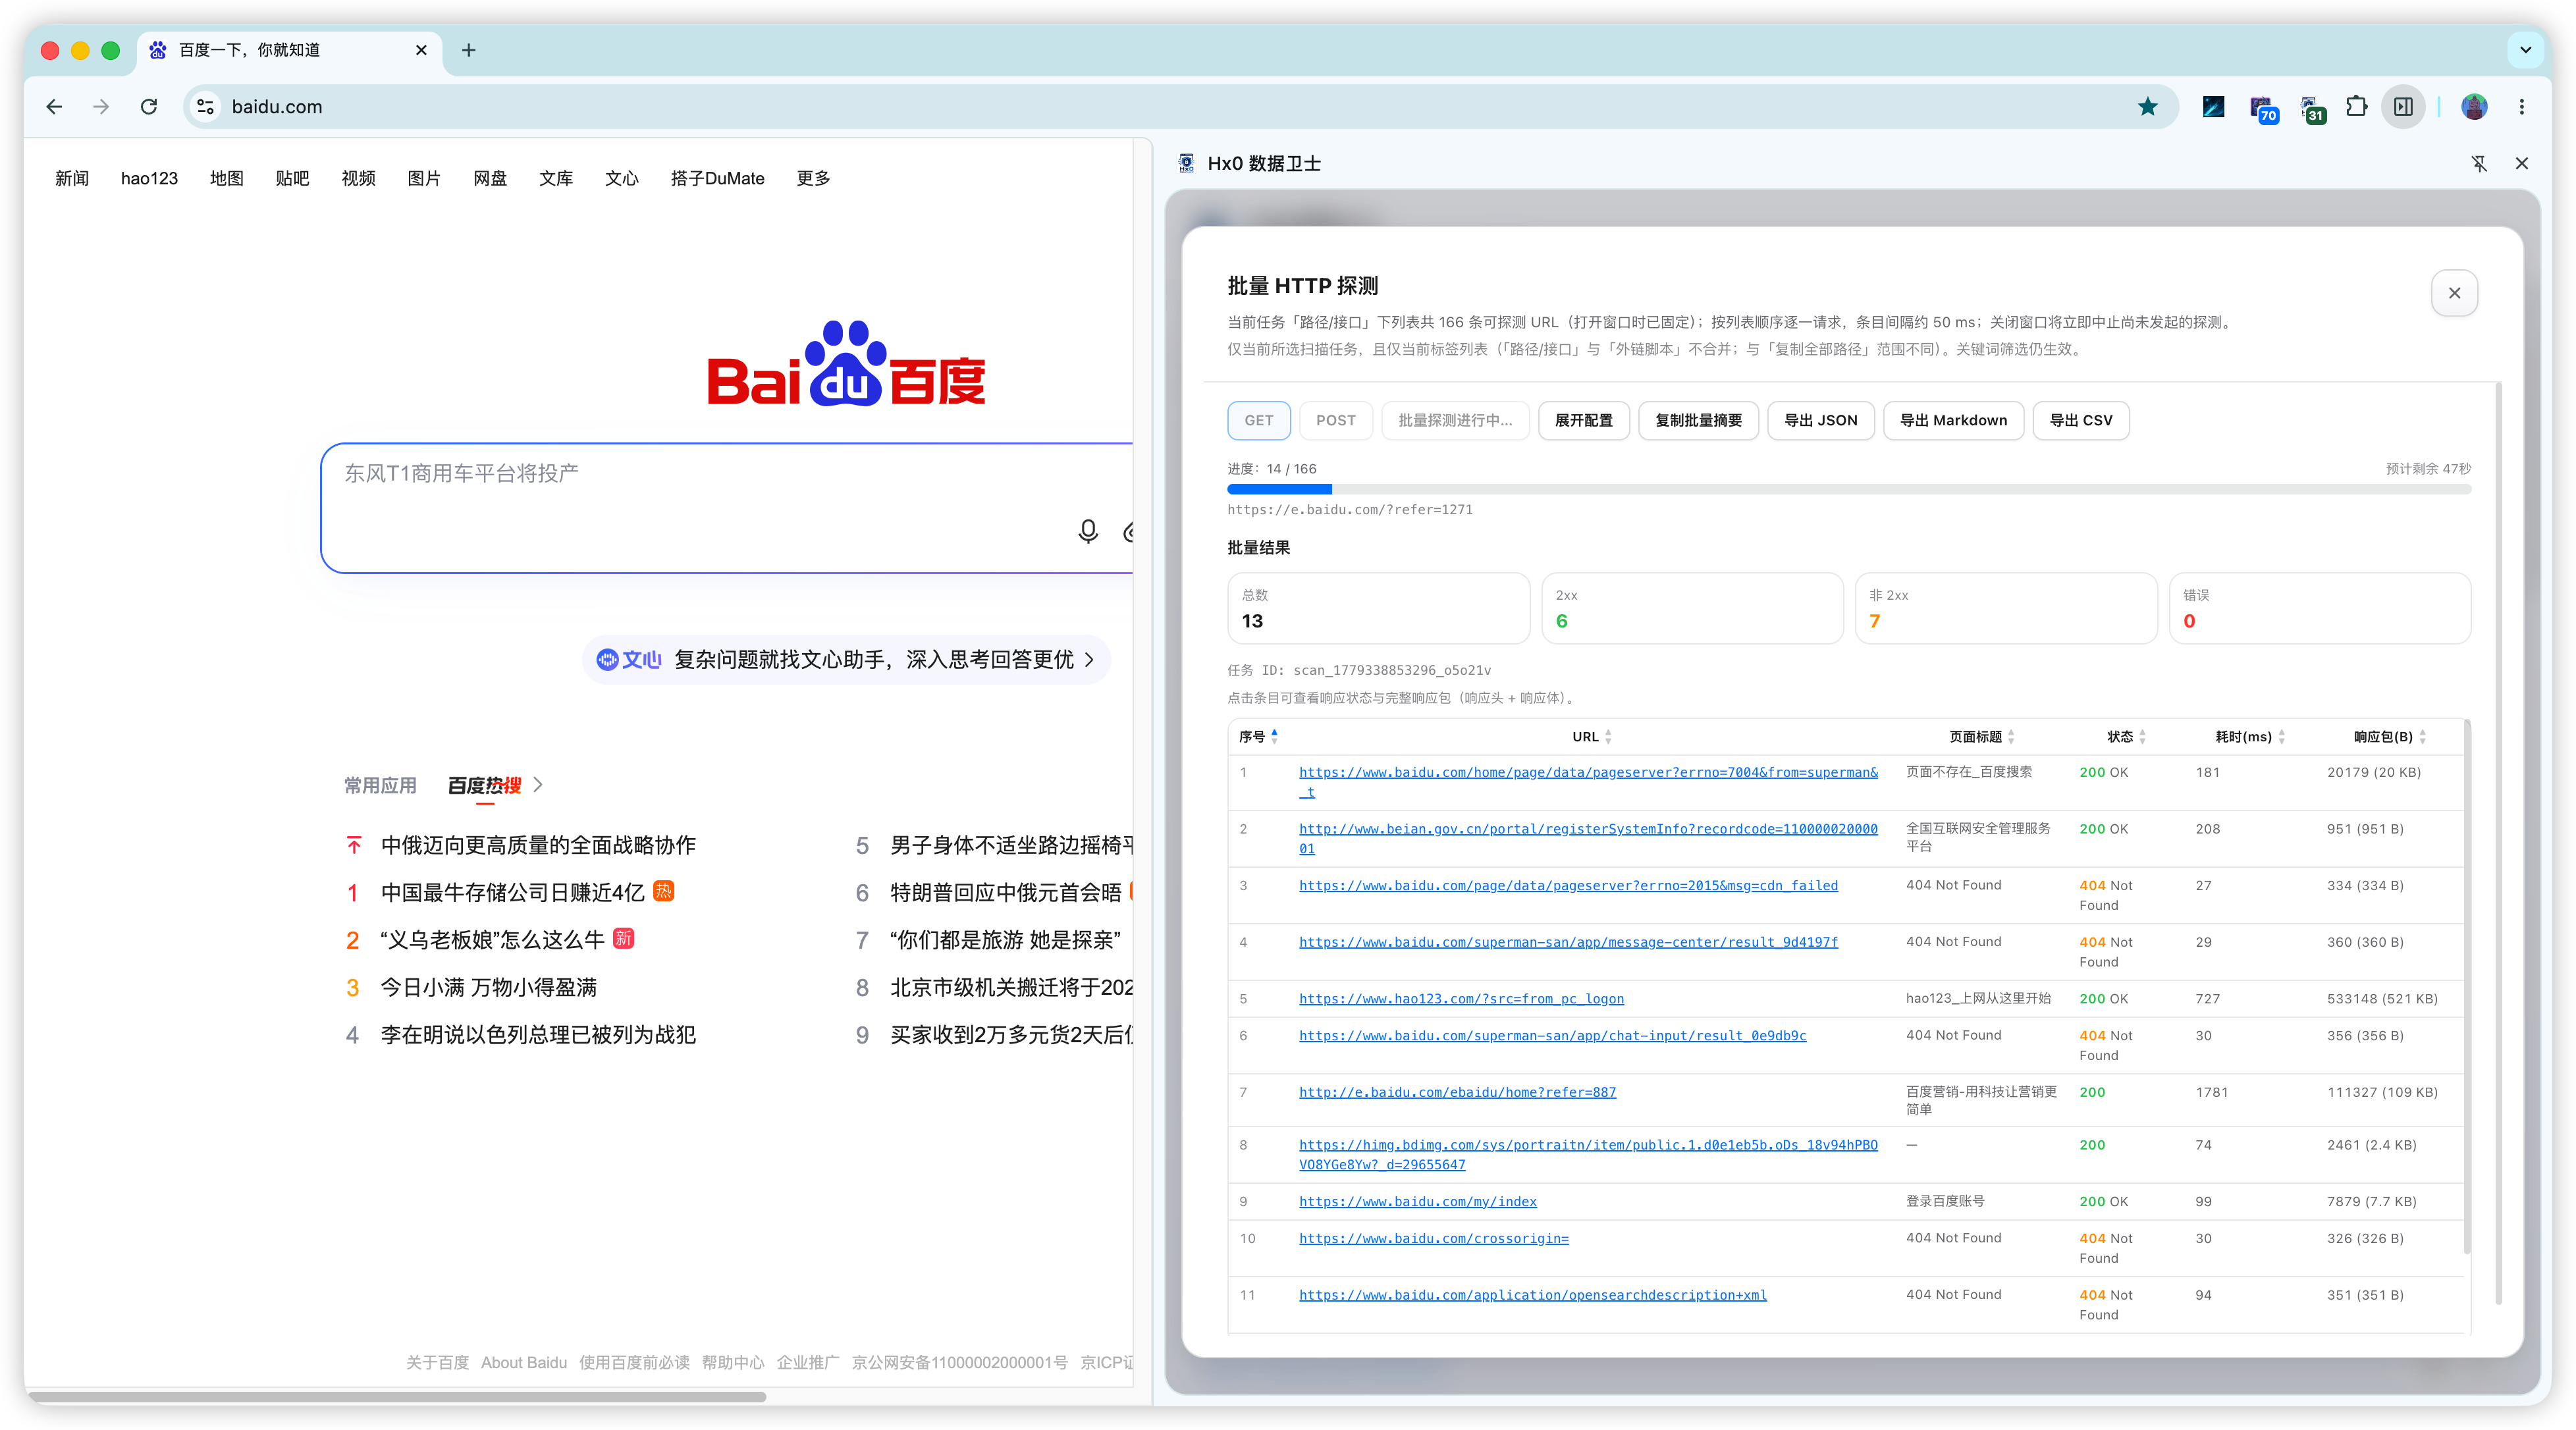Open the extension with badge 31
This screenshot has height=1430, width=2576.
click(x=2311, y=108)
